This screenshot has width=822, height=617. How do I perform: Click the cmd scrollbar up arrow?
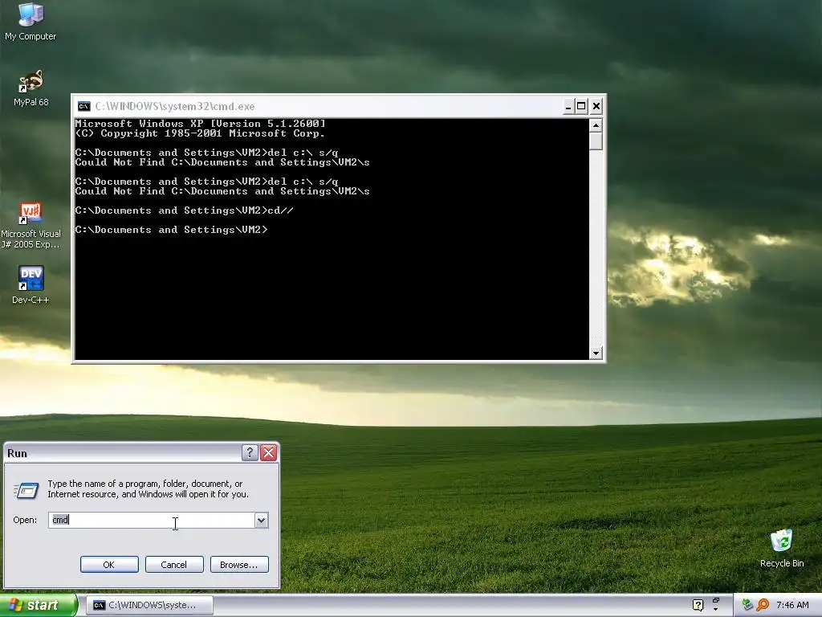[596, 125]
